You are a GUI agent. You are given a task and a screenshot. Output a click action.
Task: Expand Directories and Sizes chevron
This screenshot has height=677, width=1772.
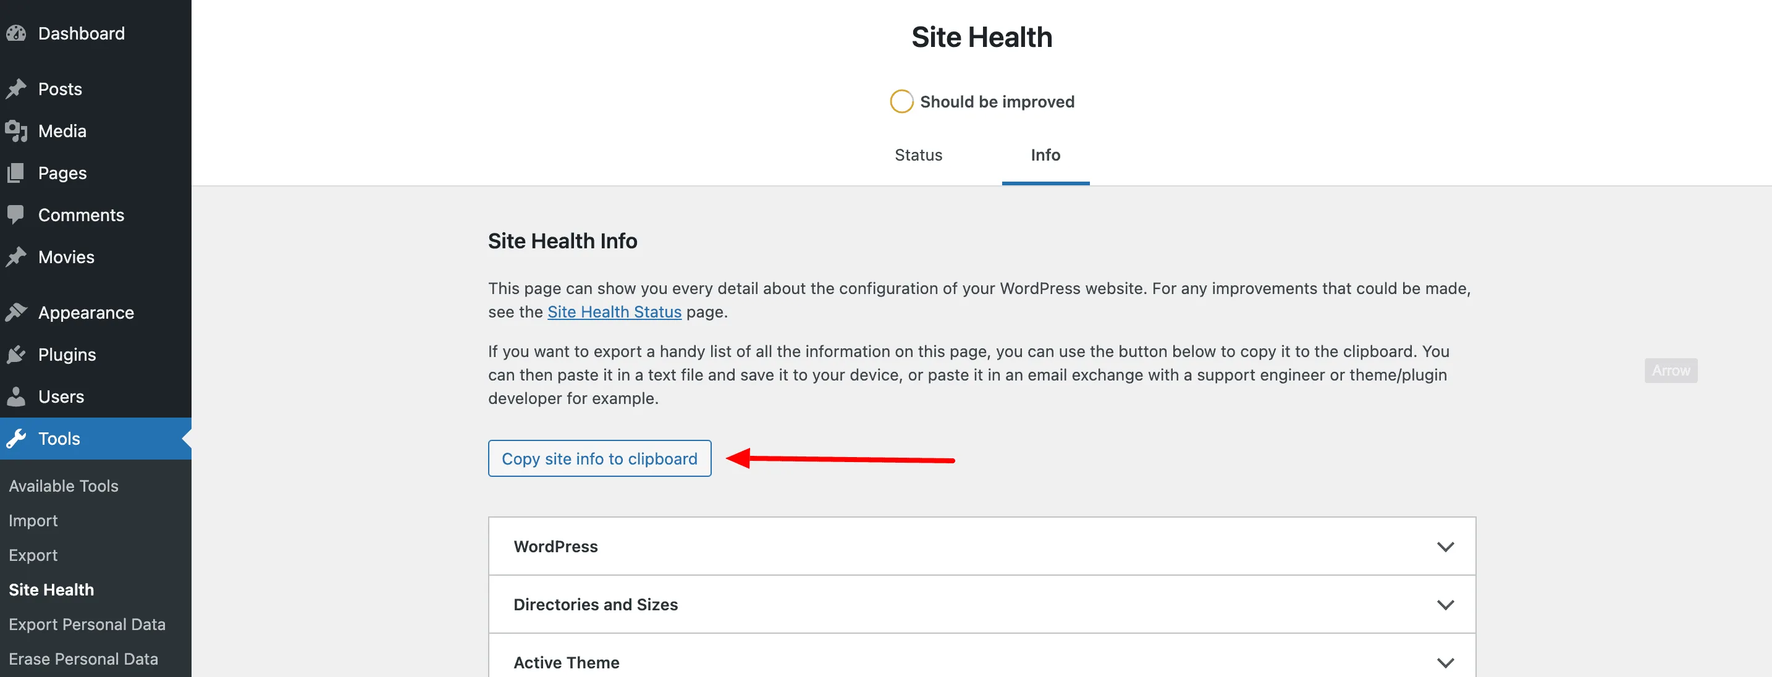[1445, 605]
